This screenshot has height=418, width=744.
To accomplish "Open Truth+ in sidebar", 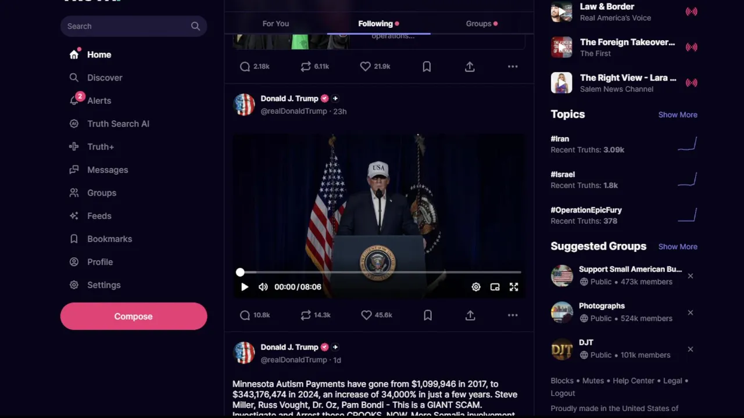I will tap(92, 147).
